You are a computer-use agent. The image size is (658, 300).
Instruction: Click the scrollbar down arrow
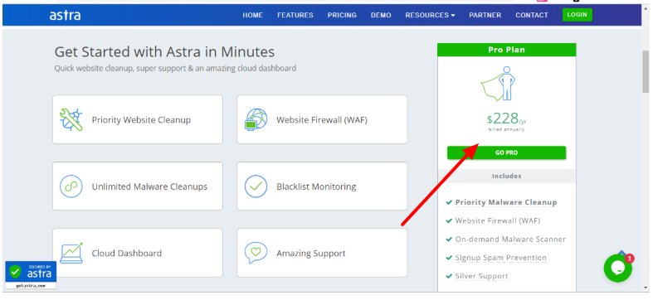(x=646, y=288)
